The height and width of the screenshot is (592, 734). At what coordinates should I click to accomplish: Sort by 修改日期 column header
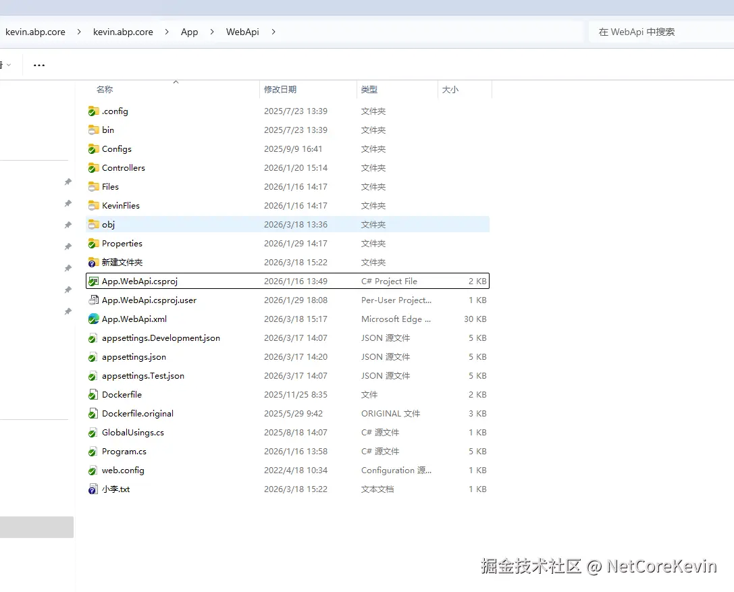(280, 89)
